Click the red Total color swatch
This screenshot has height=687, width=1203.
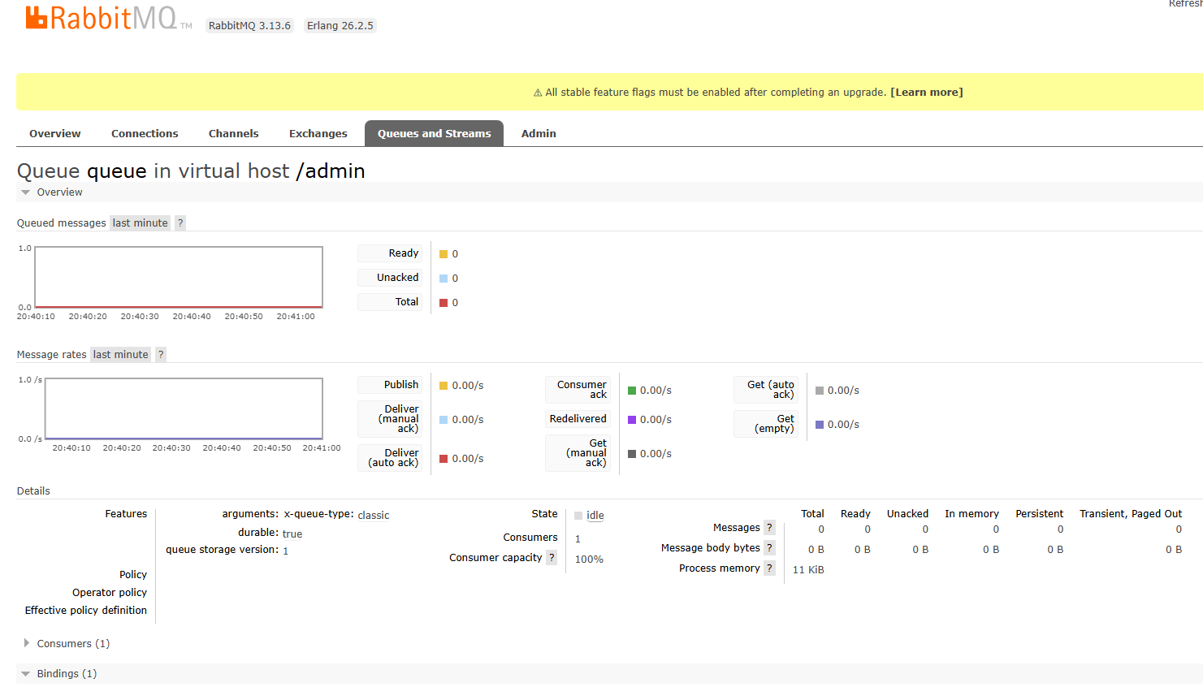pos(444,303)
